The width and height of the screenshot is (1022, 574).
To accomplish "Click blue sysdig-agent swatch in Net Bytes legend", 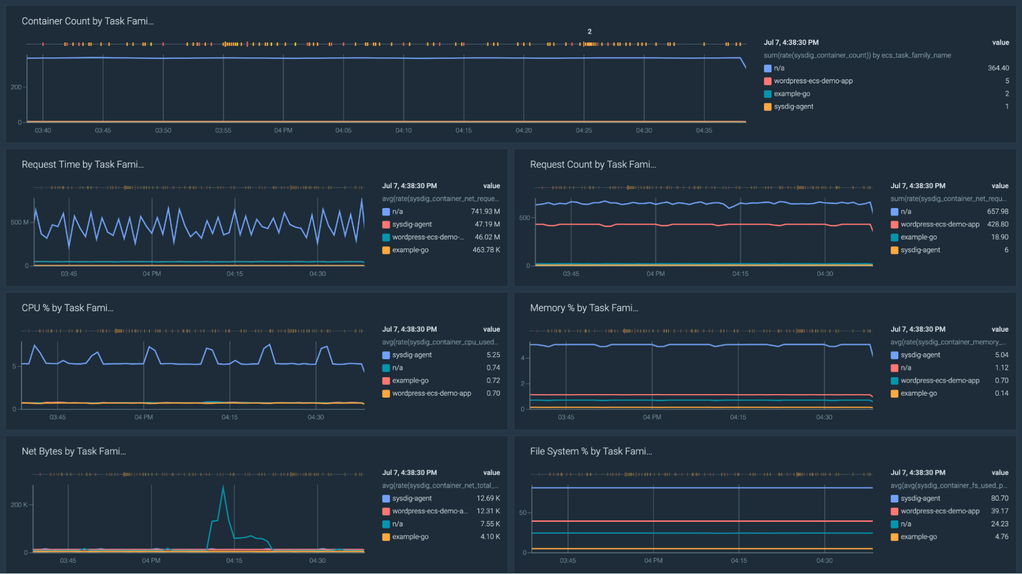I will pyautogui.click(x=386, y=498).
